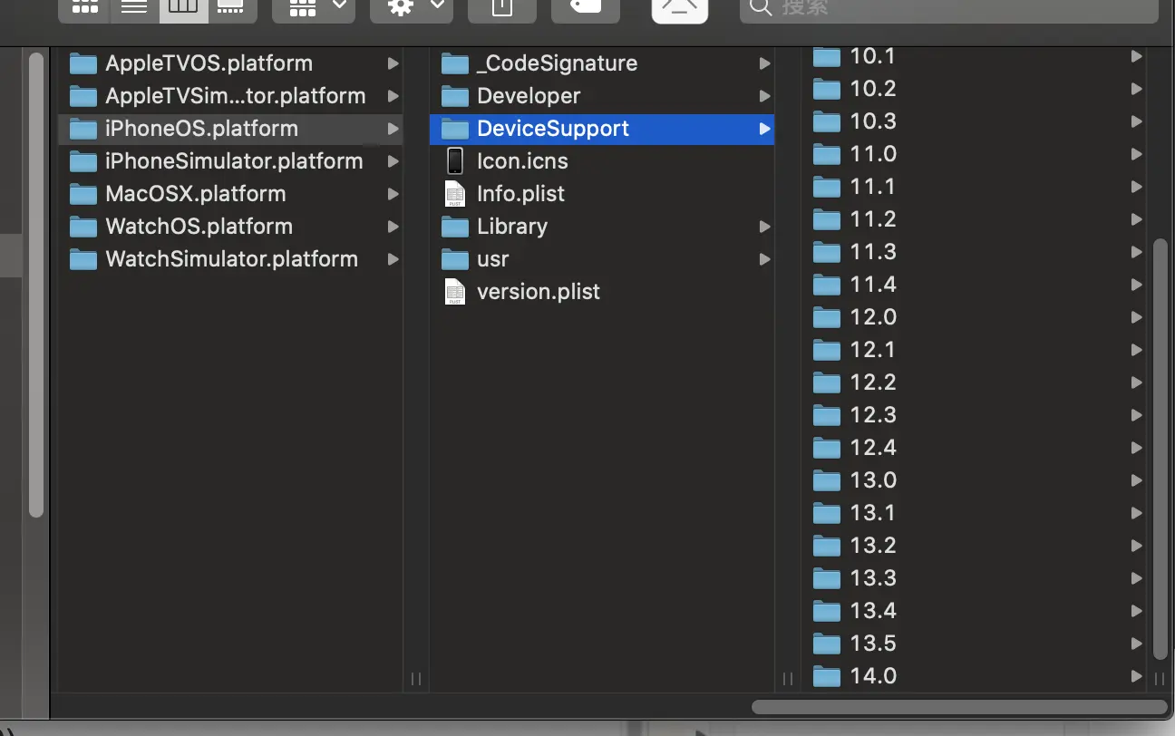Expand the 12.3 folder arrow

(1136, 415)
